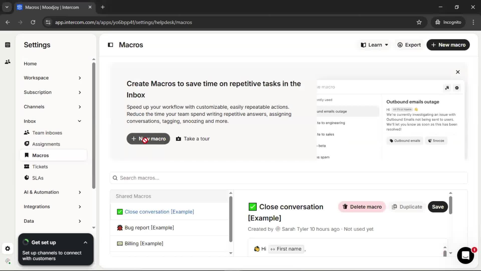Click the Outbound emails tag in preview

click(x=405, y=141)
